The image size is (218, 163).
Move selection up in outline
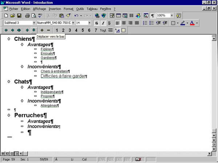pos(27,30)
